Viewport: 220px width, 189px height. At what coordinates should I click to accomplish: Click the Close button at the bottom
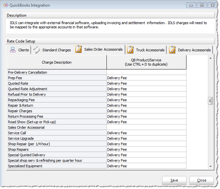coord(202,180)
